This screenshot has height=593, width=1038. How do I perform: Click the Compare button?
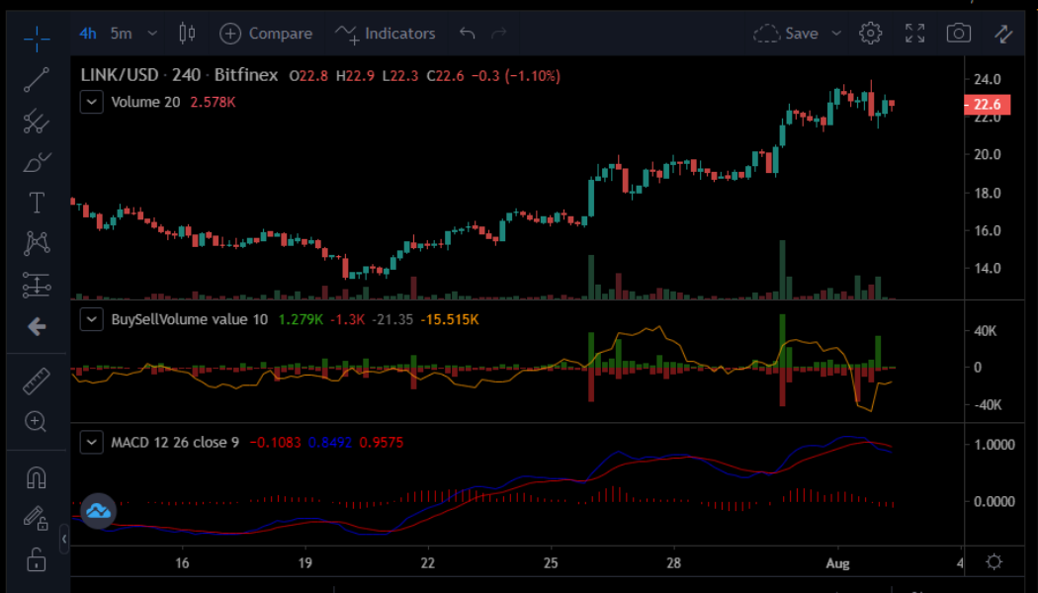pos(266,34)
